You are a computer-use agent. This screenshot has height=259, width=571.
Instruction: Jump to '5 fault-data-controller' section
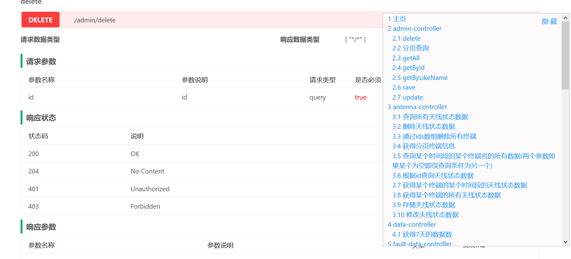[x=420, y=244]
